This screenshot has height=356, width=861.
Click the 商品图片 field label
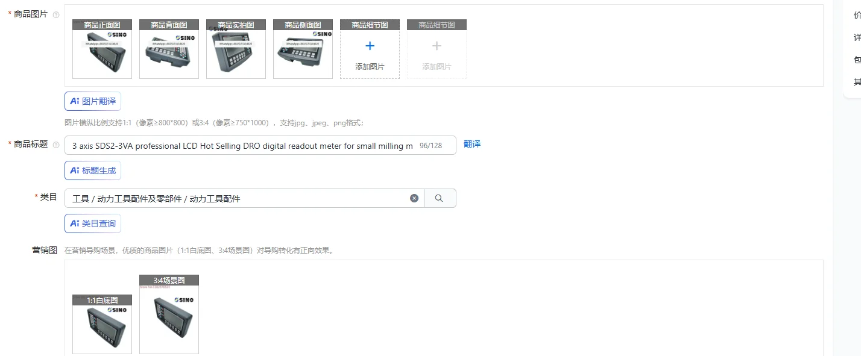pos(31,14)
